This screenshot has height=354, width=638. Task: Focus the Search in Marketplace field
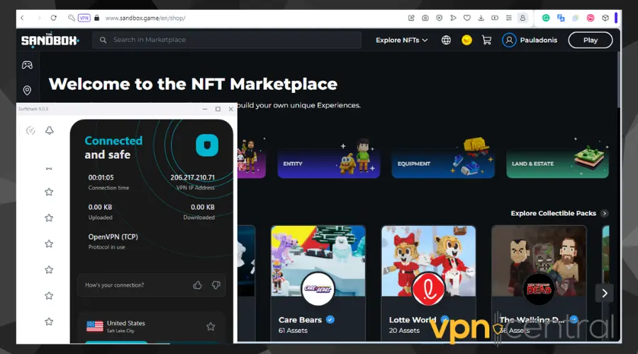coord(227,40)
